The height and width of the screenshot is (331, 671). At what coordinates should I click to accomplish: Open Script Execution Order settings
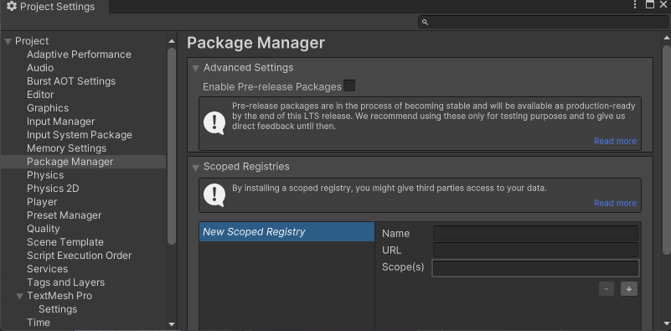click(x=80, y=256)
